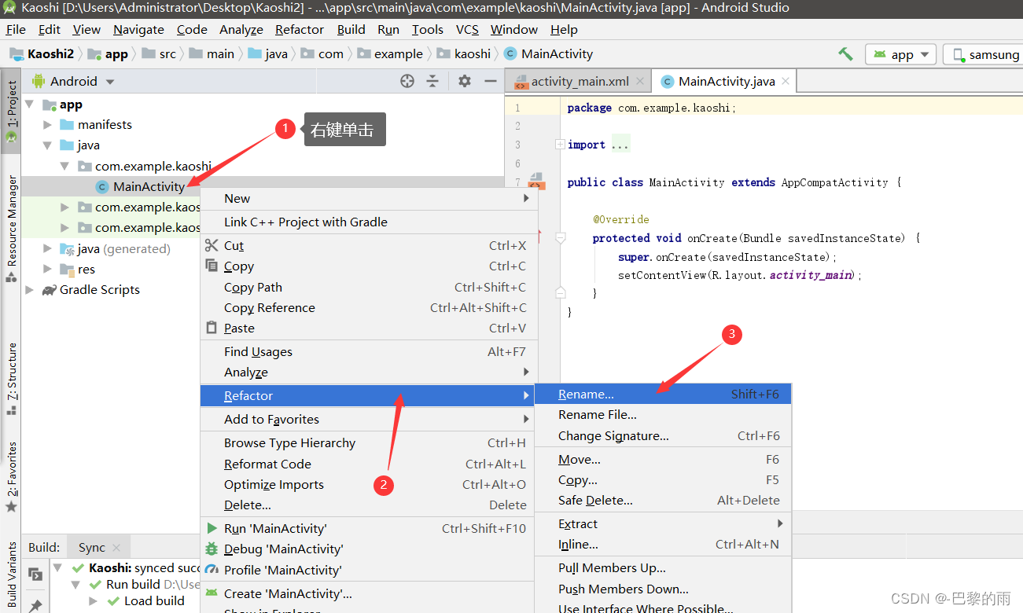1023x613 pixels.
Task: Select Inline... in Refactor submenu
Action: coord(663,544)
